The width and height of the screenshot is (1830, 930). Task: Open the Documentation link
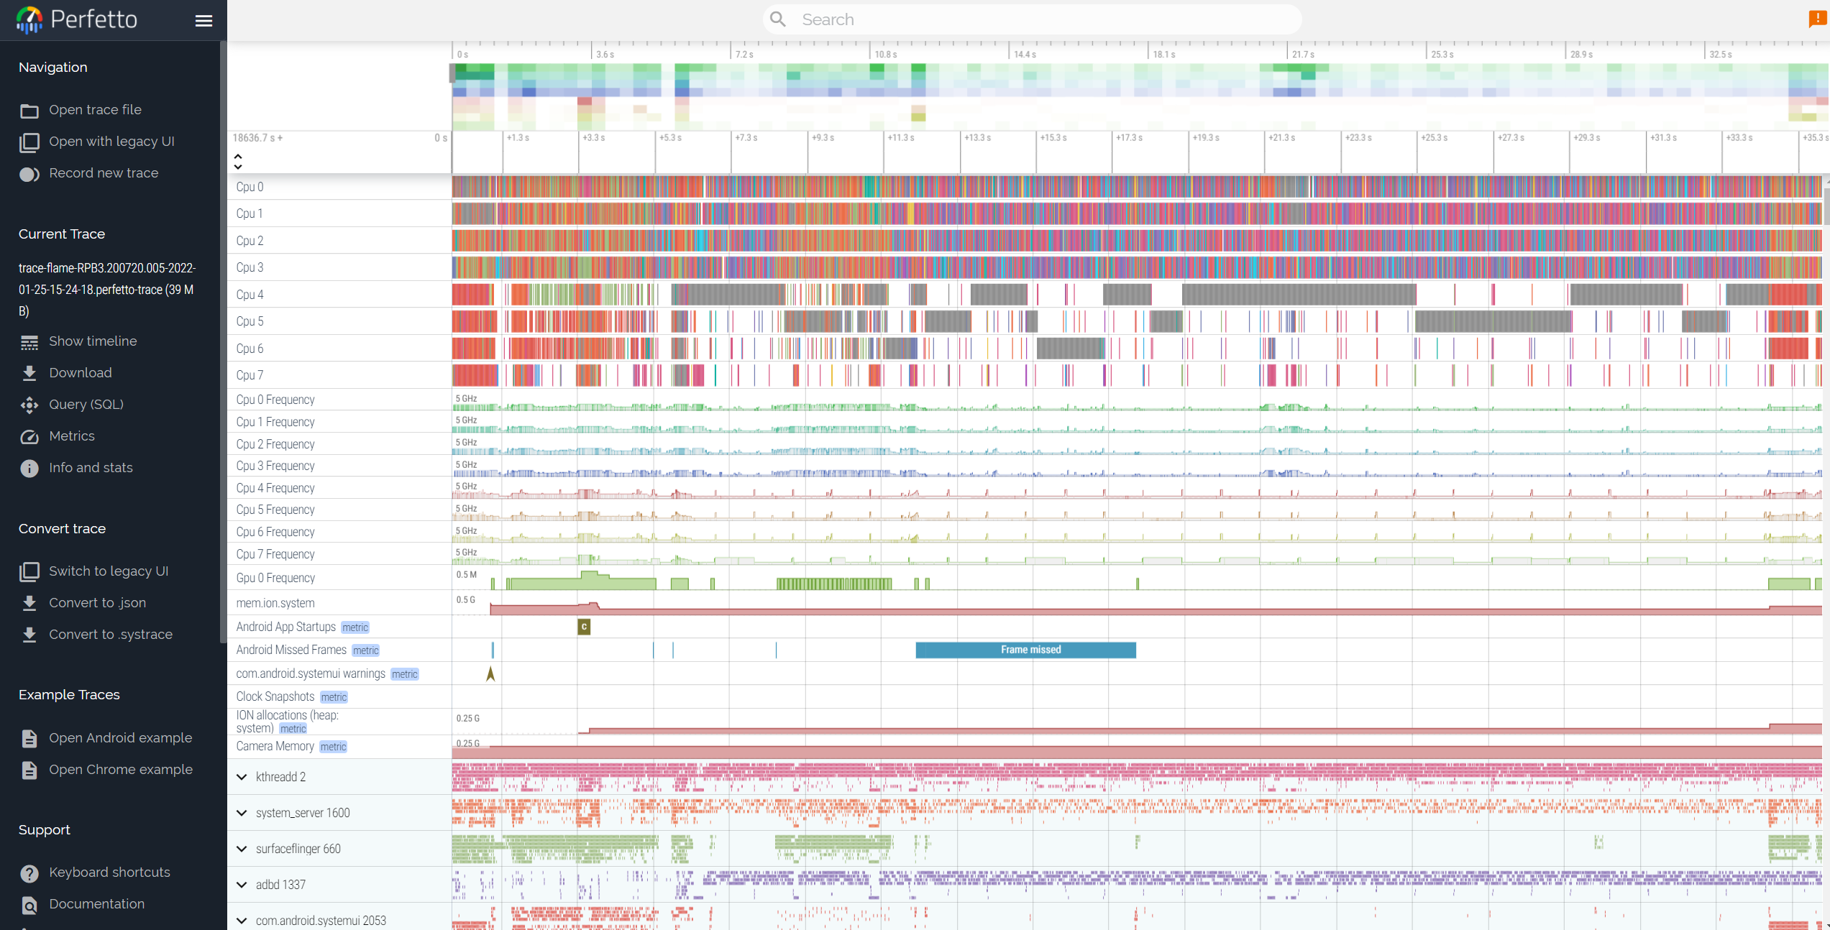pos(96,904)
